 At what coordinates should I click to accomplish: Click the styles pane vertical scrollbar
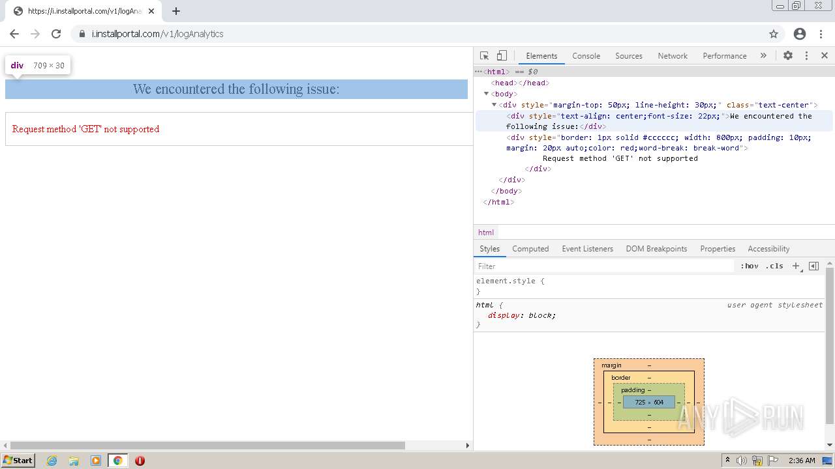tap(830, 345)
